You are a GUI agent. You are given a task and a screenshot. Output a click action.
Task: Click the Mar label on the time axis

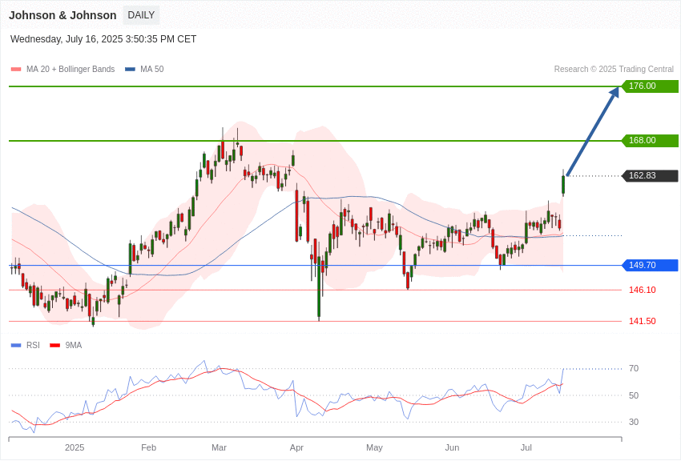[219, 447]
